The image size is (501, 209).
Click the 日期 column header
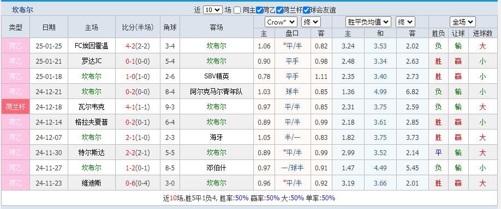point(49,27)
